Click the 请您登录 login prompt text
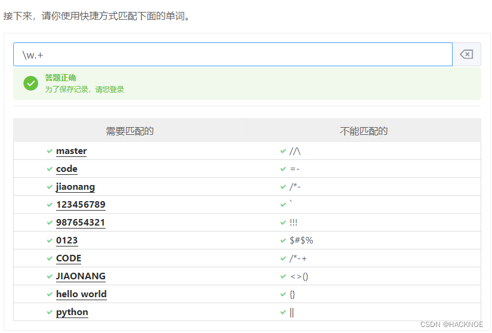This screenshot has height=333, width=492. pyautogui.click(x=109, y=90)
